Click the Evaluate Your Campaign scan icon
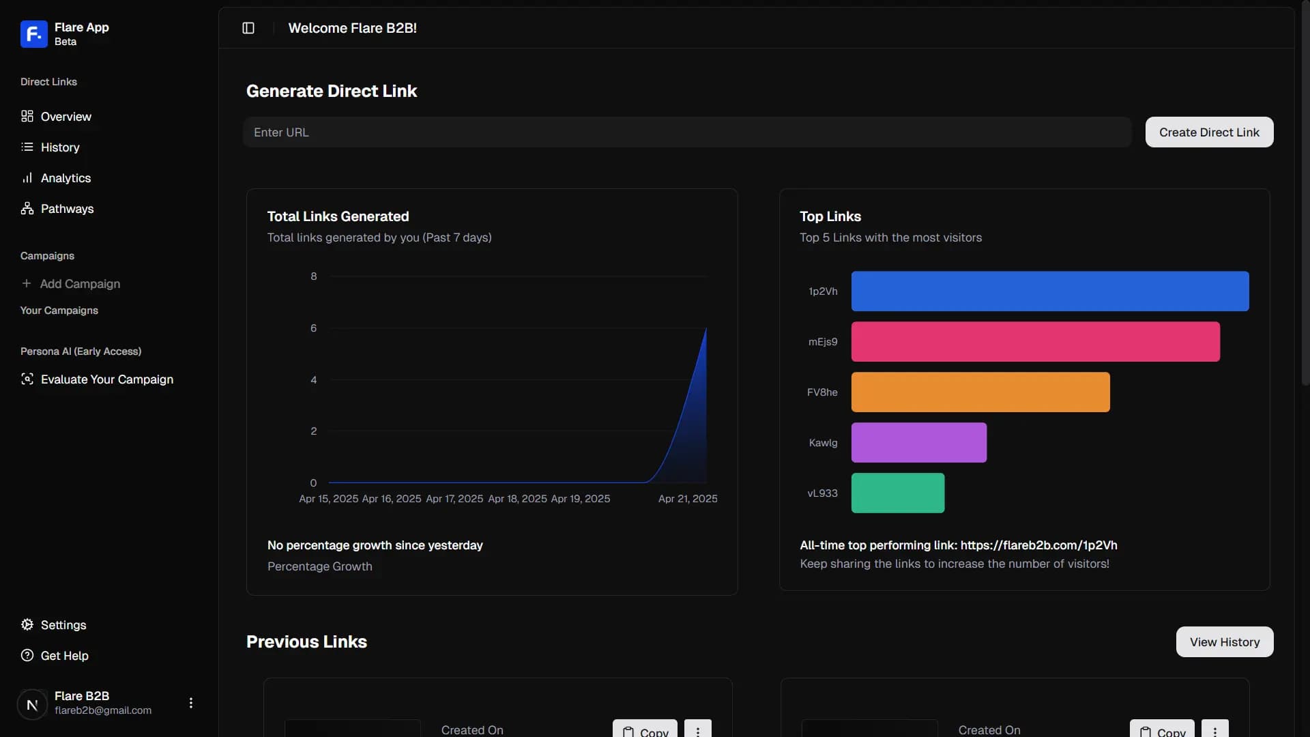The image size is (1310, 737). click(27, 379)
